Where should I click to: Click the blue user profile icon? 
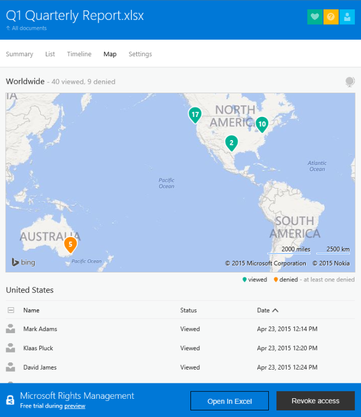point(347,17)
